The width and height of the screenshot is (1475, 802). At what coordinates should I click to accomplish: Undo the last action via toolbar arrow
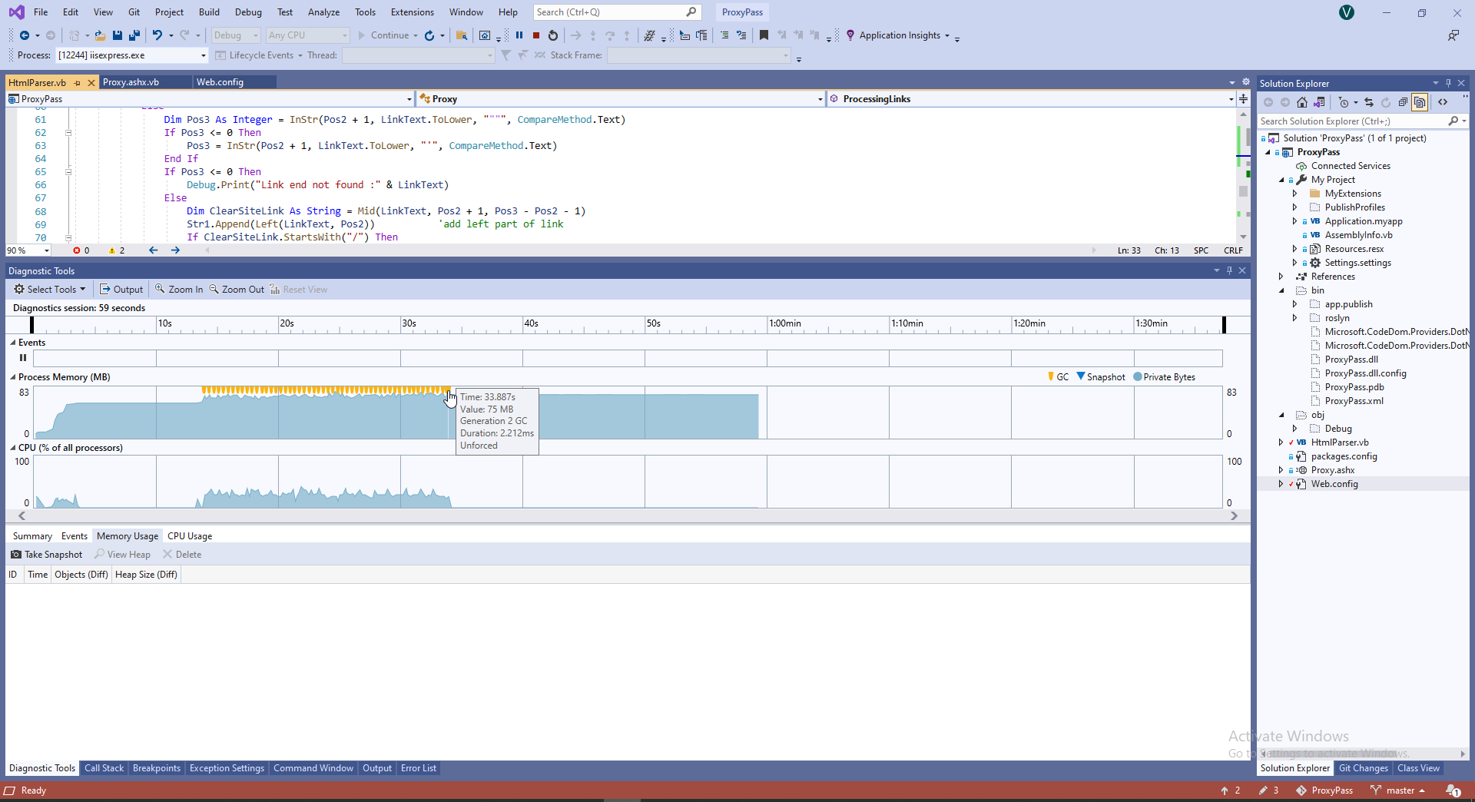point(157,35)
